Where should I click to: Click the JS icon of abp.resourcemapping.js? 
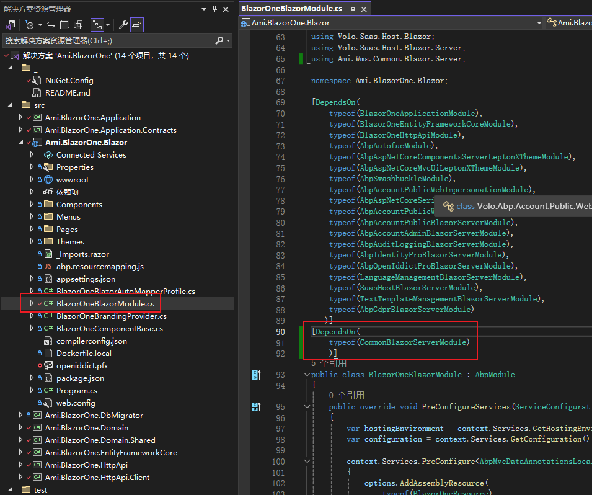coord(48,266)
